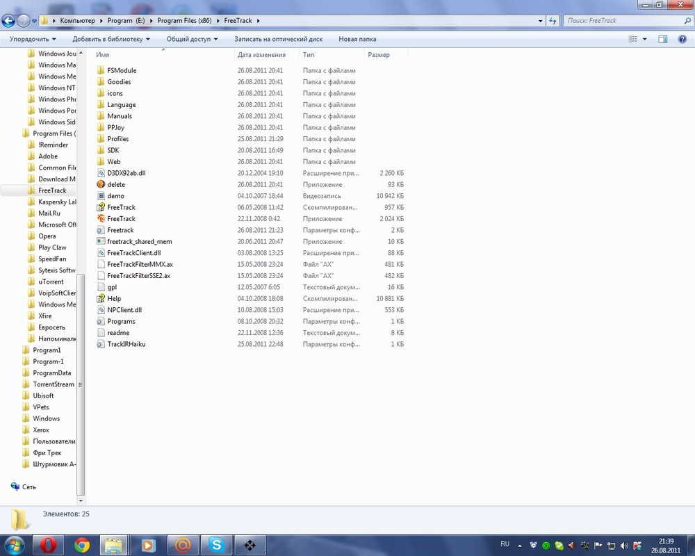Open Mail.Ru Agent from the taskbar
This screenshot has height=556, width=695.
click(x=182, y=545)
